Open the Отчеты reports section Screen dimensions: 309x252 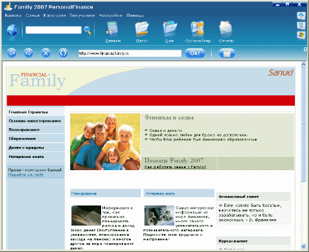[x=226, y=32]
